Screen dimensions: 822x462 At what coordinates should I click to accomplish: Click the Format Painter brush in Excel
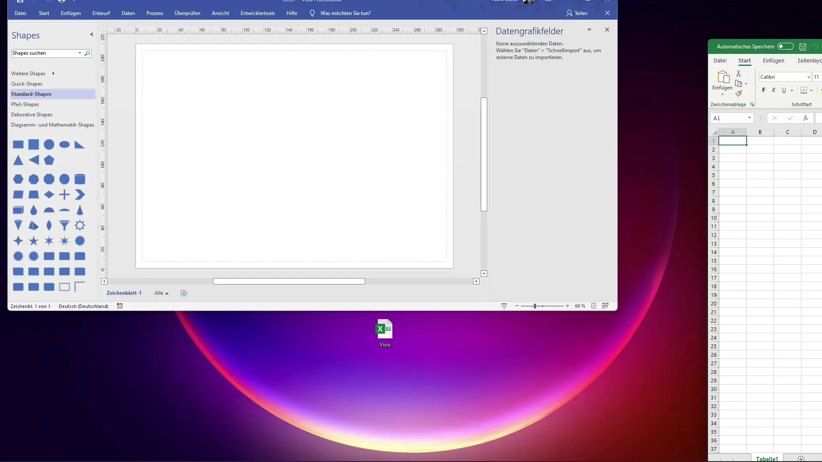click(x=739, y=93)
